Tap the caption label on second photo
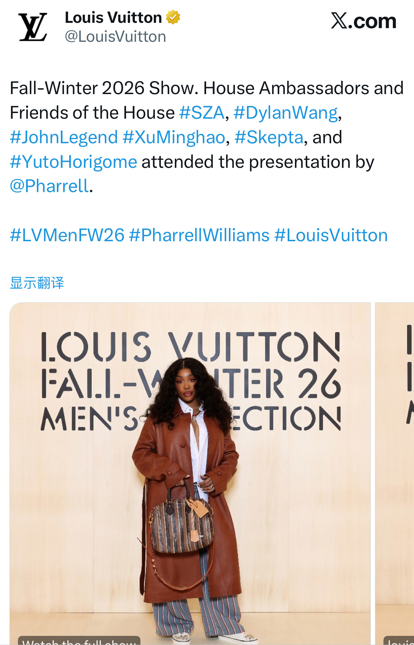Screen dimensions: 414x645 click(x=399, y=640)
